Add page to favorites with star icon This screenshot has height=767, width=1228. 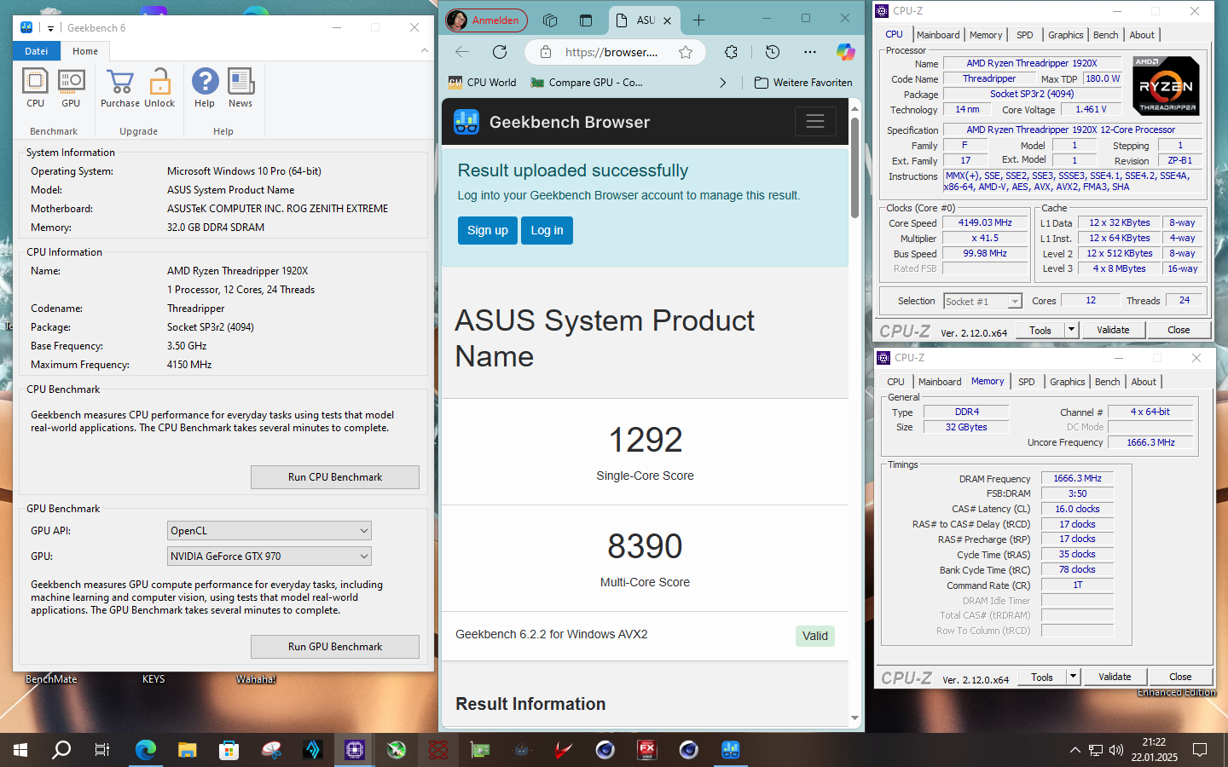pos(686,52)
